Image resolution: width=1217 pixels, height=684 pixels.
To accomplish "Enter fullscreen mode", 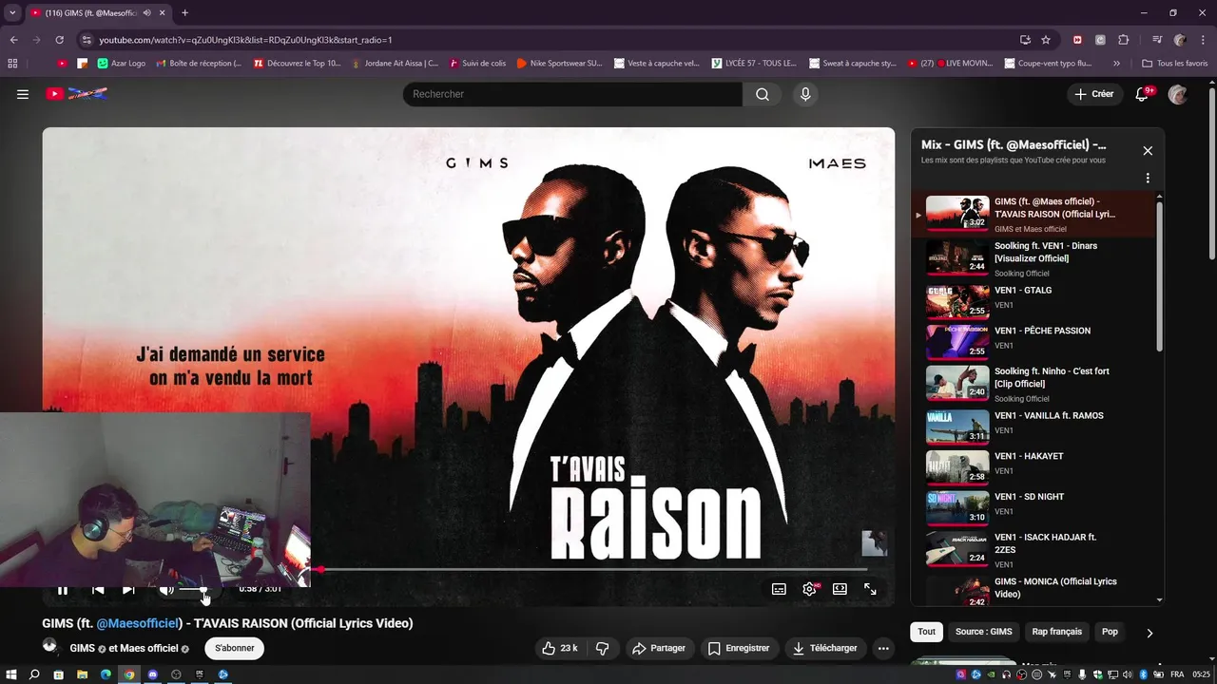I will pos(870,589).
